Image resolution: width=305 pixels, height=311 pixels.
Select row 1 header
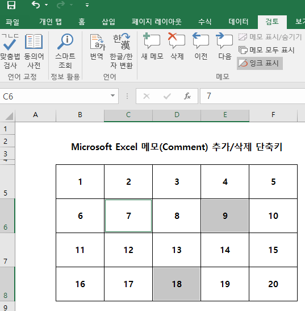coord(7,128)
